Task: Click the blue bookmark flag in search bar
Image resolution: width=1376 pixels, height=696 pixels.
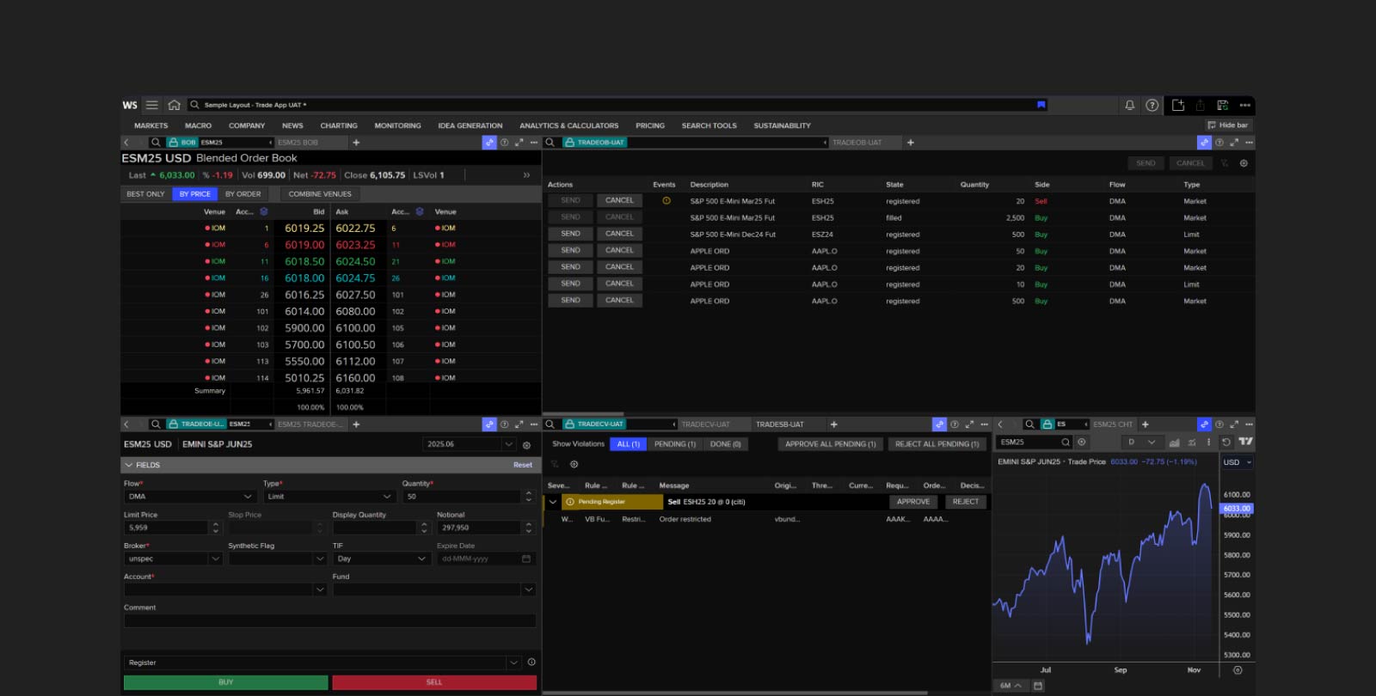Action: 1041,105
